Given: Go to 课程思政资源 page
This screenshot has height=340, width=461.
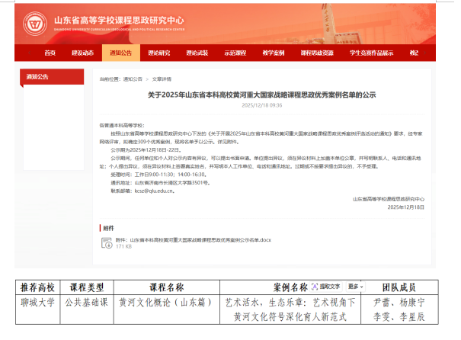Looking at the screenshot, I should pyautogui.click(x=317, y=53).
